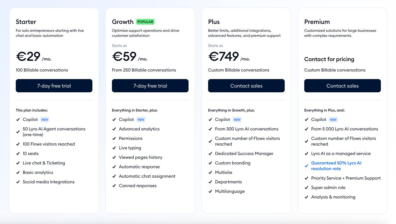The height and width of the screenshot is (224, 396).
Task: Click the NEW badge beside Copilot in Growth
Action: [141, 120]
